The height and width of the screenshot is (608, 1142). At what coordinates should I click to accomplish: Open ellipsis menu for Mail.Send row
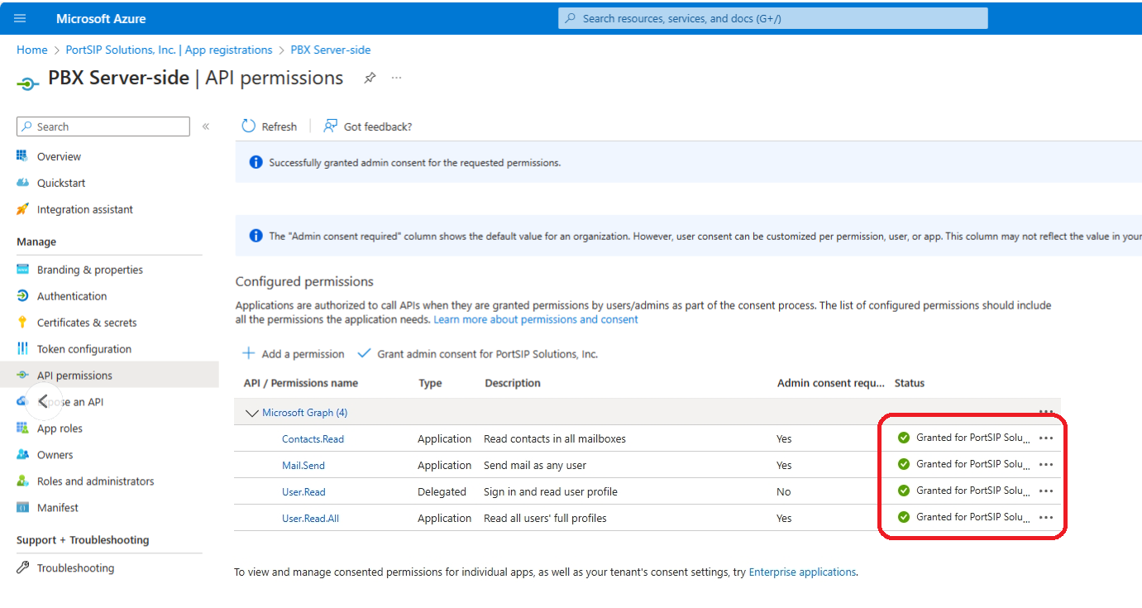tap(1045, 465)
